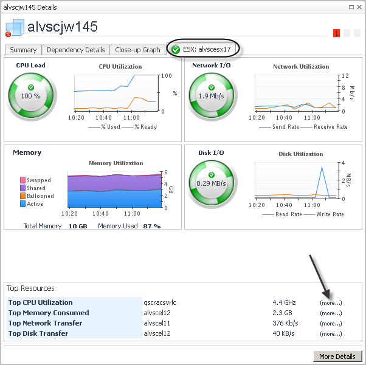Click the maximize window icon in title bar

[x=351, y=7]
